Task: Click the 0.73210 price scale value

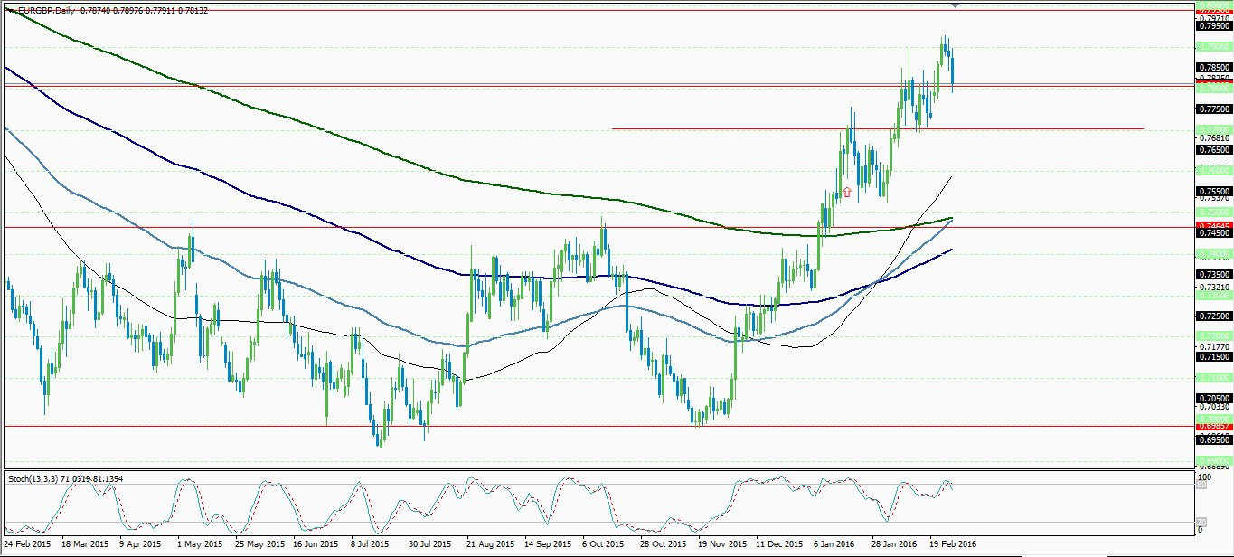Action: 1212,286
